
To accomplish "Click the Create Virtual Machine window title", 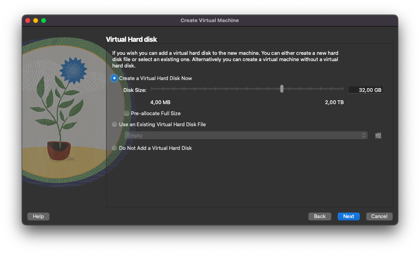I will 209,20.
